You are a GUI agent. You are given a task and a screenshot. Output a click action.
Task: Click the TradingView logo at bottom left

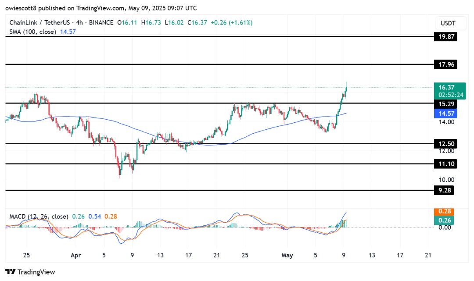30,272
